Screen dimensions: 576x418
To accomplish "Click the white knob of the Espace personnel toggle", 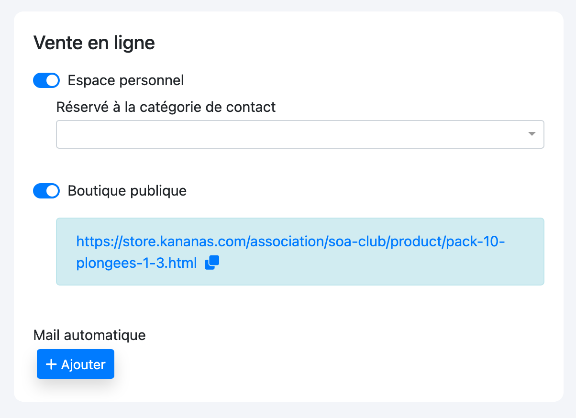I will (53, 80).
